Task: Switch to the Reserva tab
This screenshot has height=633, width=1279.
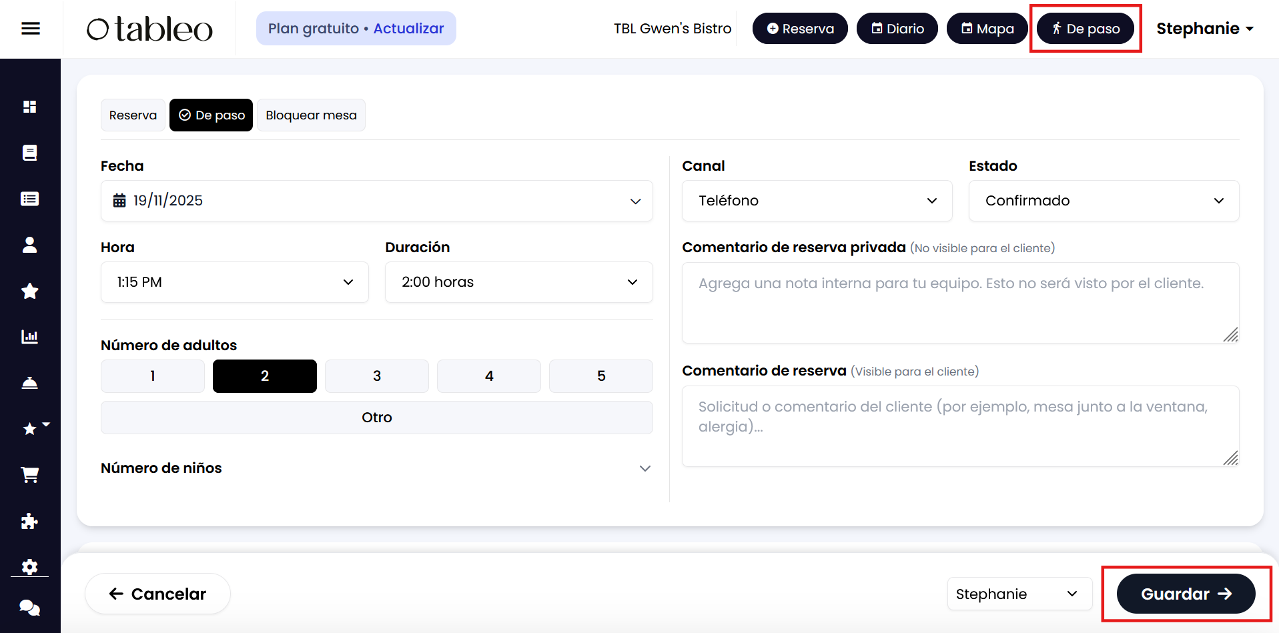Action: coord(133,115)
